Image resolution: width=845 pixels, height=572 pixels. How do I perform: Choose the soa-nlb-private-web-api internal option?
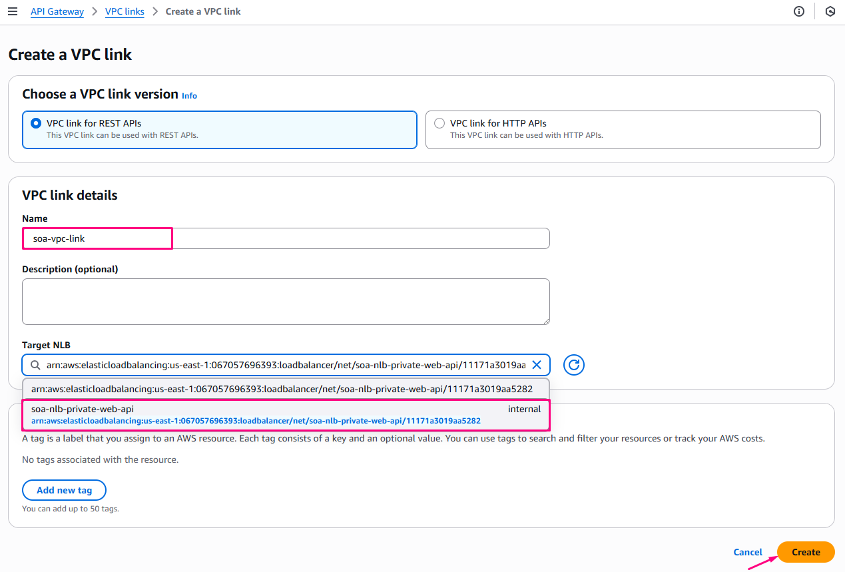286,415
